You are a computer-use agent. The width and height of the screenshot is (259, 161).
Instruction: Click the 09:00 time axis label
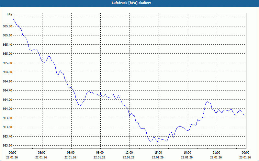(x=100, y=153)
